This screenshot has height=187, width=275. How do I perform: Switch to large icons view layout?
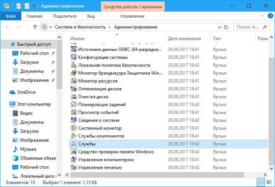(x=269, y=183)
